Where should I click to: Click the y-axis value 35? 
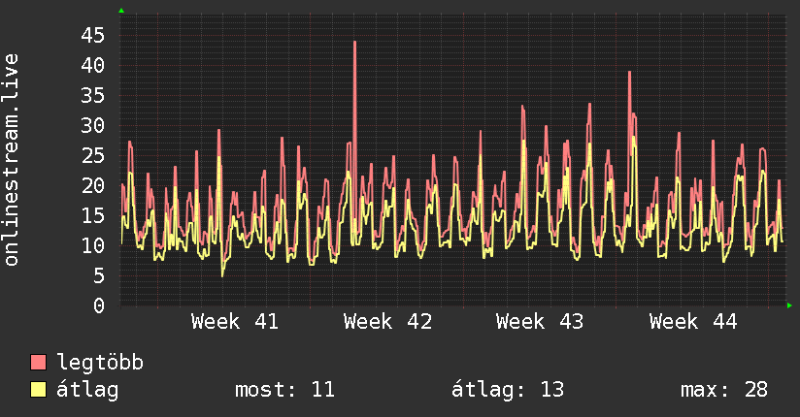93,95
